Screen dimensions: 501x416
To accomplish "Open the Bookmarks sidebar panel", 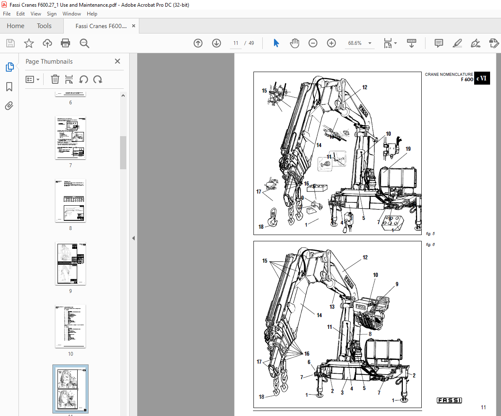I will (x=9, y=86).
